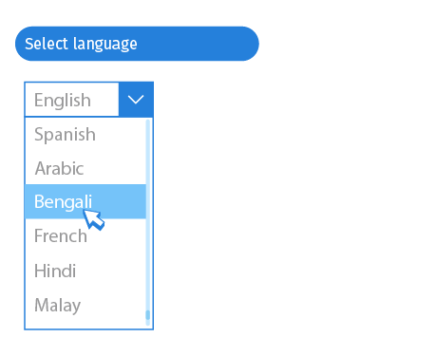Screen dimensions: 436x356
Task: Click the down chevron icon in combo box
Action: point(136,100)
